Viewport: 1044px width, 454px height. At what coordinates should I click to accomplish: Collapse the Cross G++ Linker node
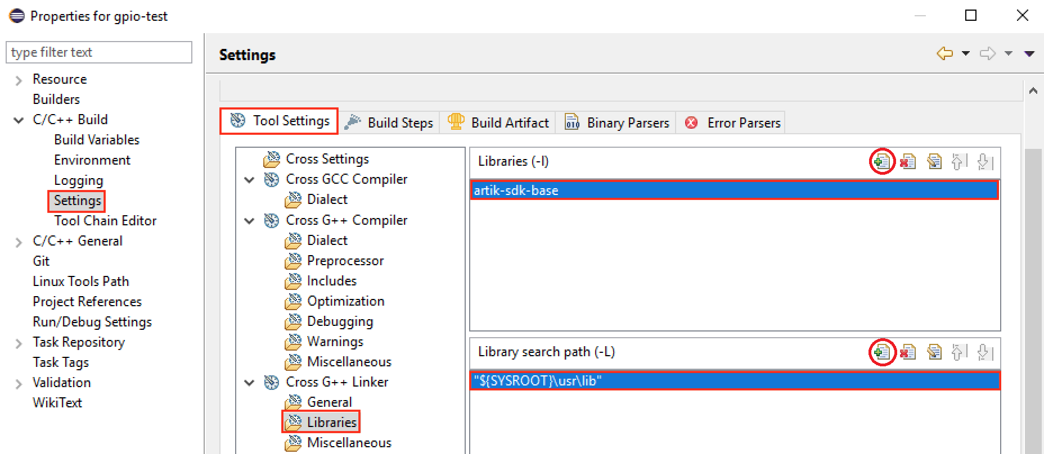(x=249, y=383)
